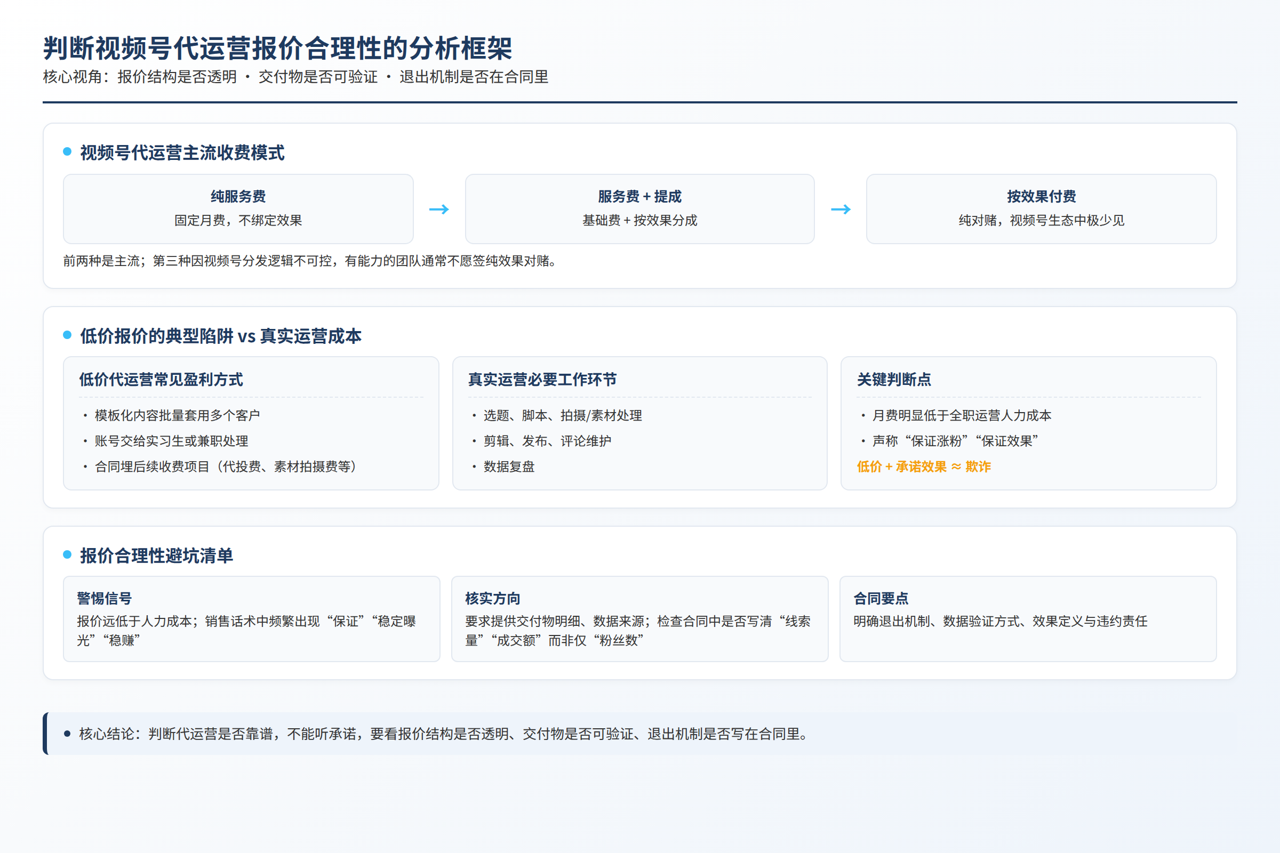The image size is (1280, 853).
Task: Click the bullet 声称“保证涨粉”“保证效果”
Action: click(x=956, y=441)
